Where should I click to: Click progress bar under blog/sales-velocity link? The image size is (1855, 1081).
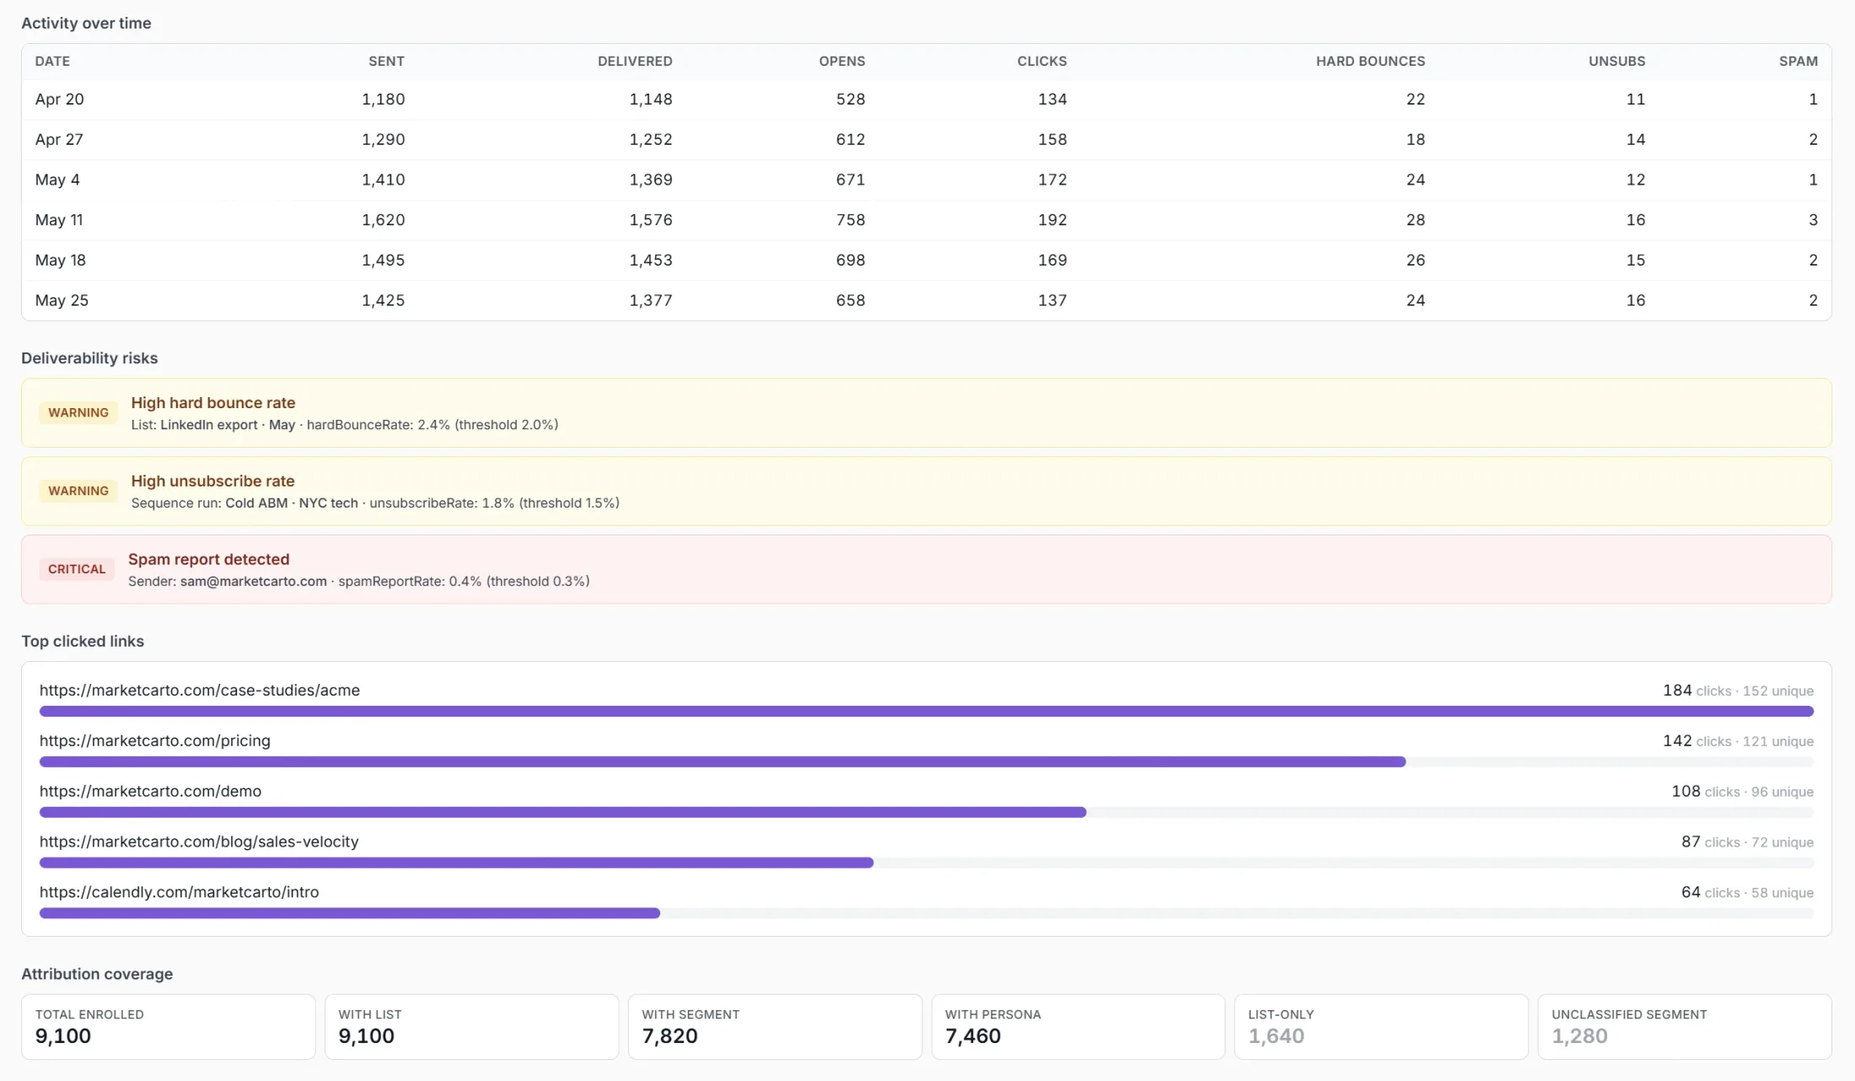click(x=927, y=863)
